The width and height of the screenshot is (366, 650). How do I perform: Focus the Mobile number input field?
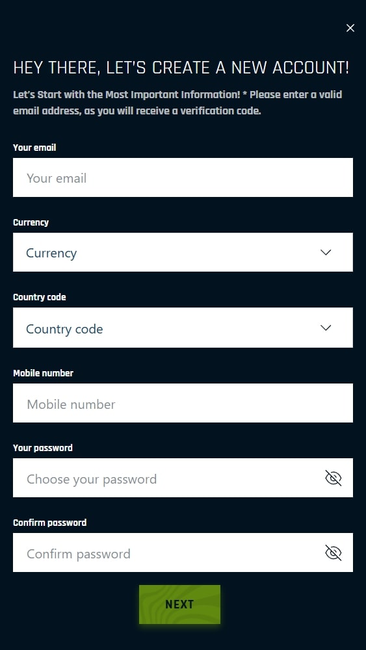[x=183, y=403]
